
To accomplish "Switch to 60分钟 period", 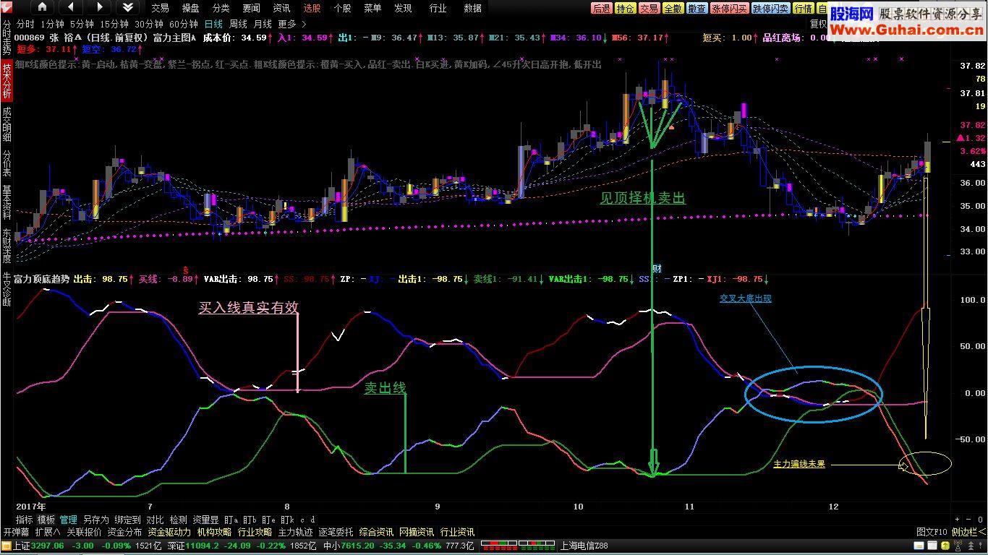I will tap(183, 24).
